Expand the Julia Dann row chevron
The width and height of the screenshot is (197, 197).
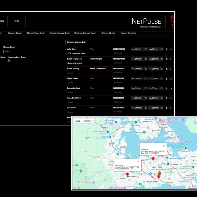(x=171, y=49)
